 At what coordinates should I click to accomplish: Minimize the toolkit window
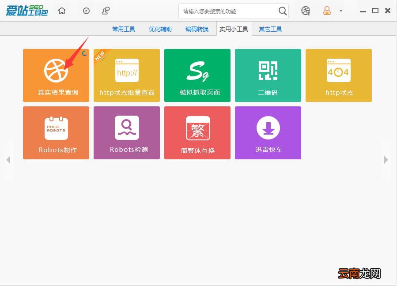(x=363, y=11)
